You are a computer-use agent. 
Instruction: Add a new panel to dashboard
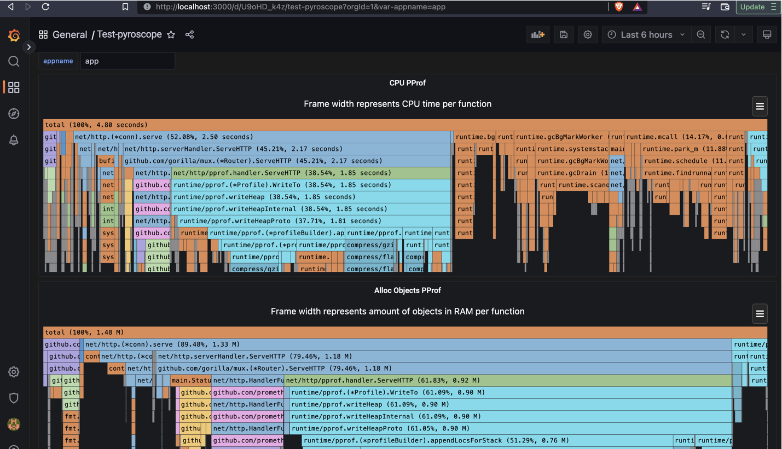coord(538,34)
